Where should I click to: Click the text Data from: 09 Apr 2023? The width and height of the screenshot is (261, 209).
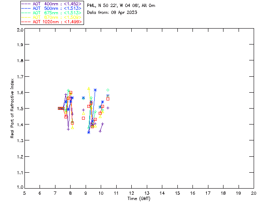[x=112, y=13]
